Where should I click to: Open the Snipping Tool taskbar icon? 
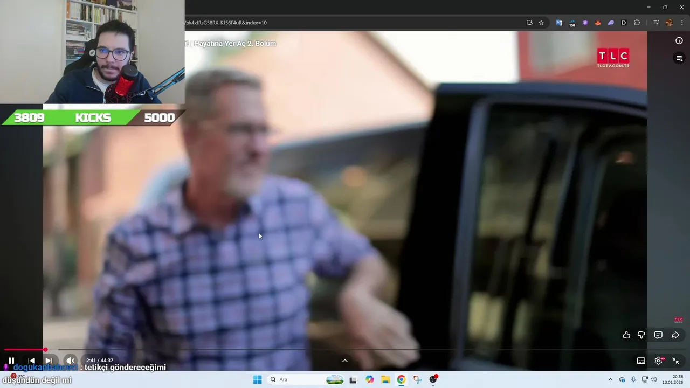click(417, 379)
